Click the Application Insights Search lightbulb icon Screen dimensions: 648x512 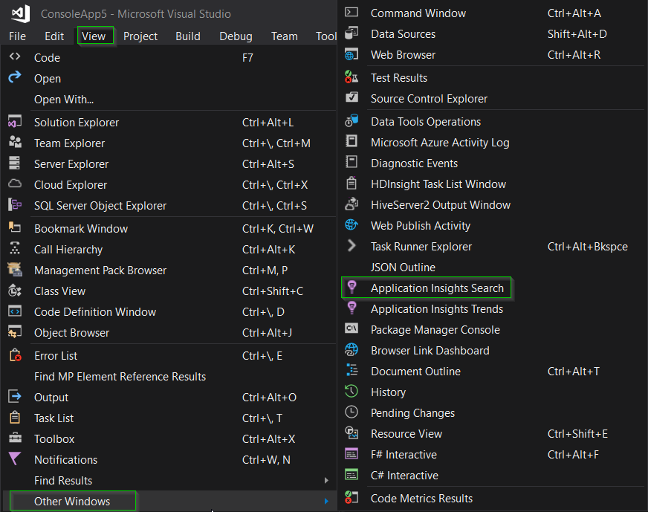point(352,287)
